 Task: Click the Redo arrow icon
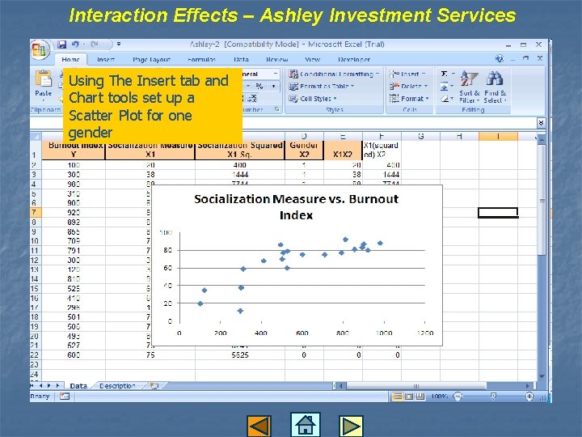95,45
